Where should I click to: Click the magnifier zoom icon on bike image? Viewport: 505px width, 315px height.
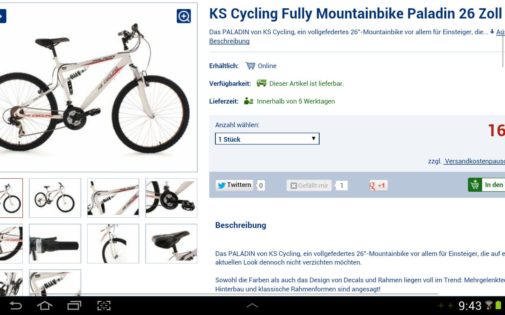click(184, 16)
